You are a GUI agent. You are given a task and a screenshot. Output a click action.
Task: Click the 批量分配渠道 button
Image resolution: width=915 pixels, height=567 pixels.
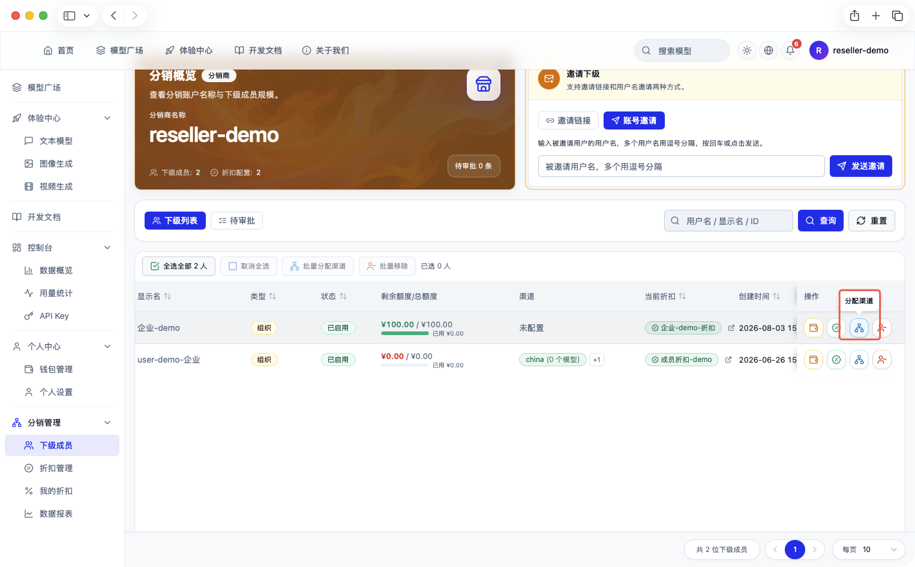coord(318,266)
